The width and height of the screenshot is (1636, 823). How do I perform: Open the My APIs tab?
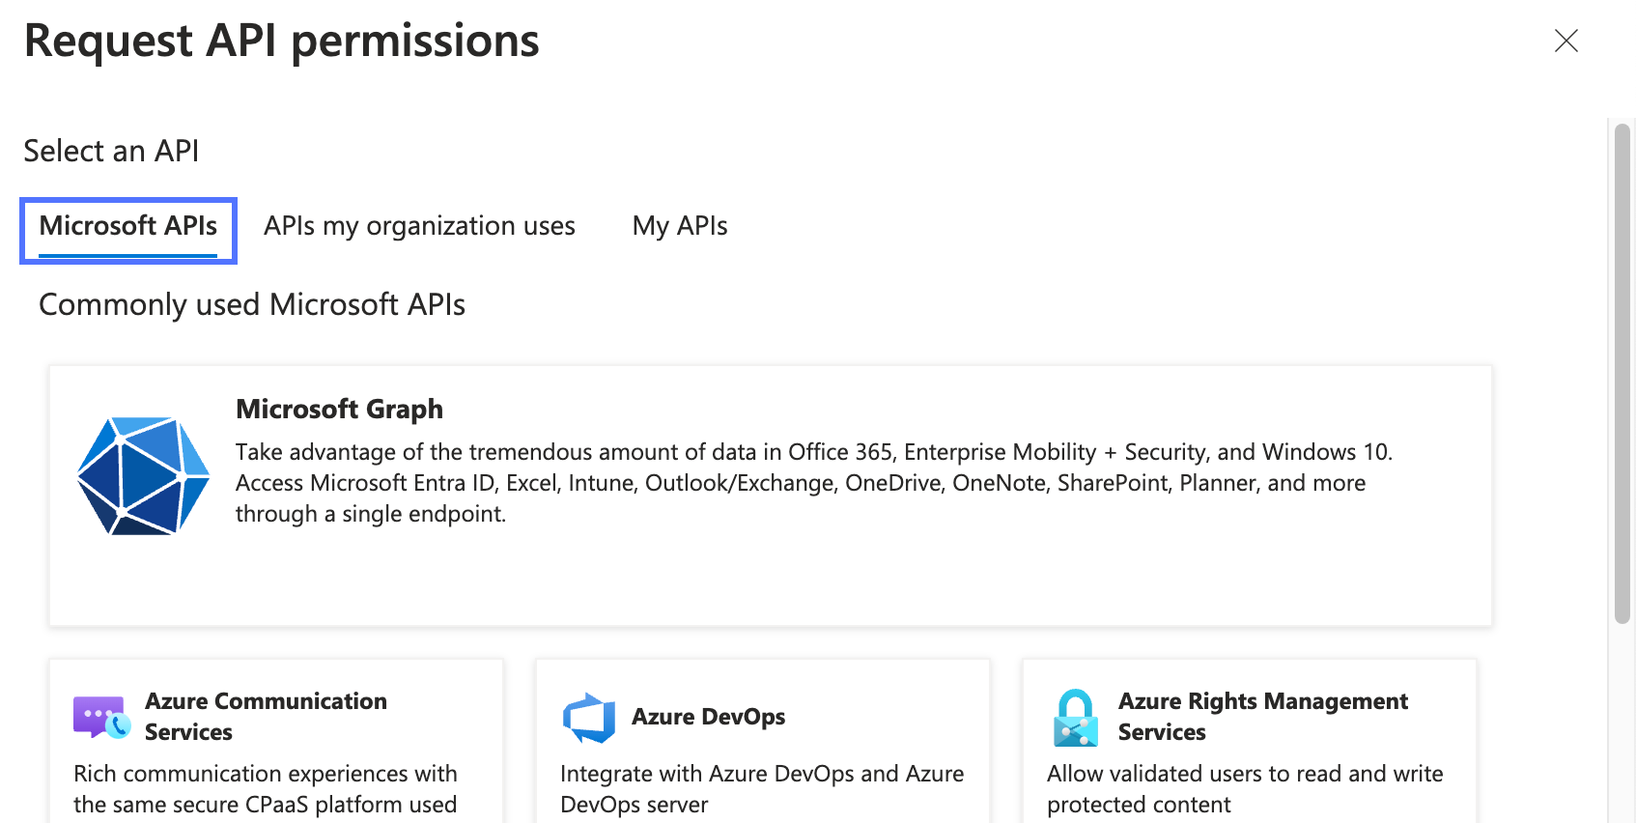(680, 226)
